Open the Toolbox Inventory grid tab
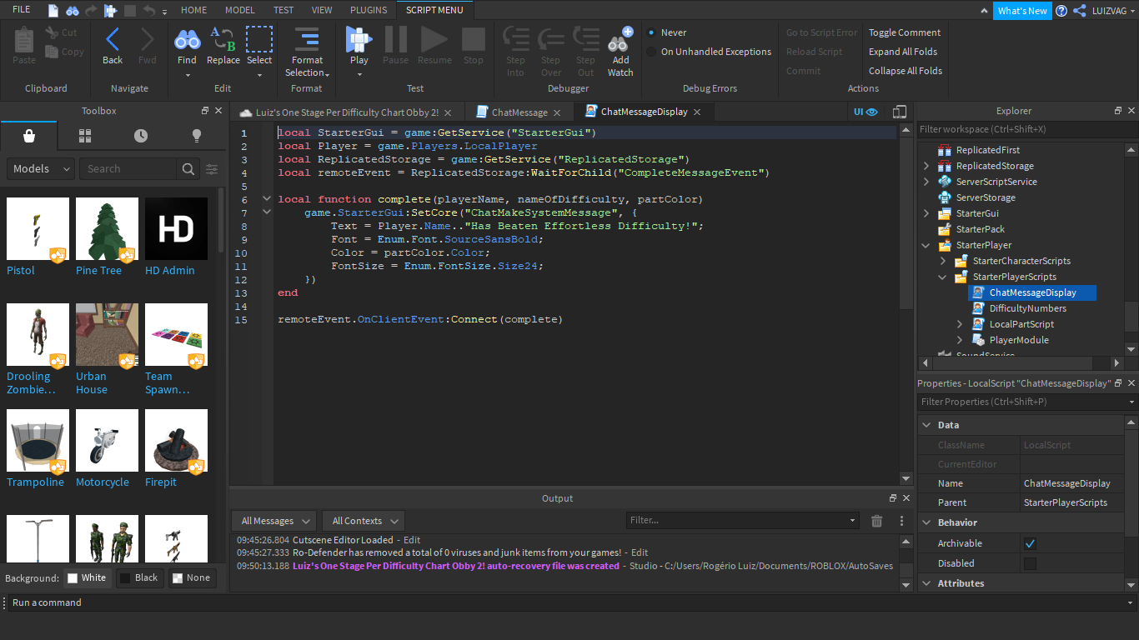Viewport: 1139px width, 640px height. [x=85, y=136]
